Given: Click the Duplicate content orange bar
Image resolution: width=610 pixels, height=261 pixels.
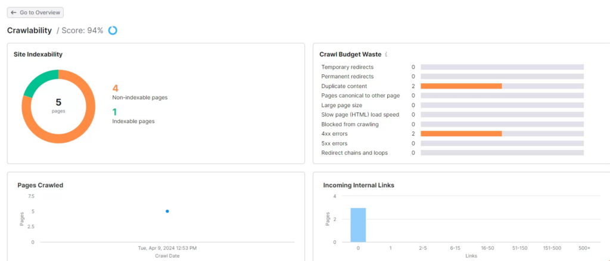Looking at the screenshot, I should tap(461, 86).
